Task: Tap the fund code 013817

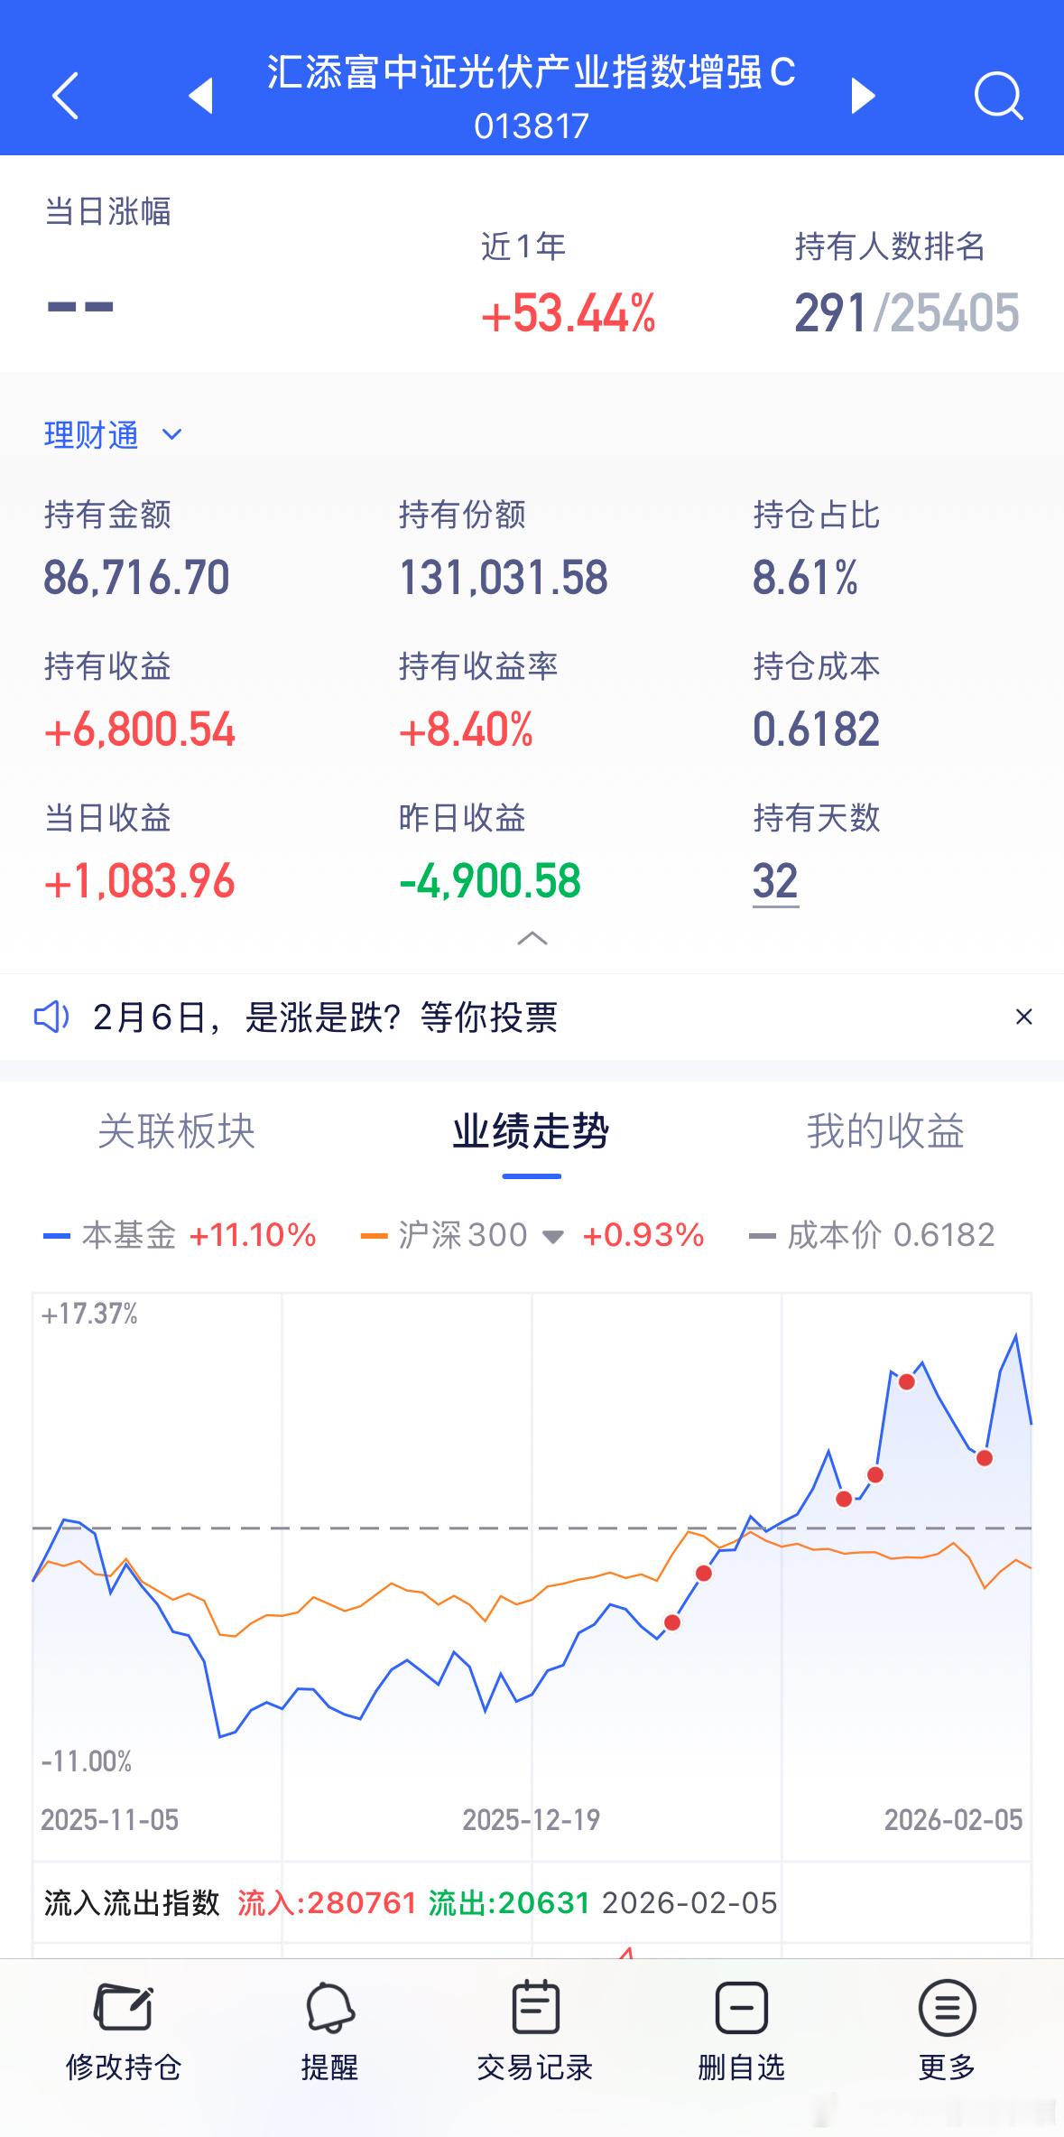Action: point(532,126)
